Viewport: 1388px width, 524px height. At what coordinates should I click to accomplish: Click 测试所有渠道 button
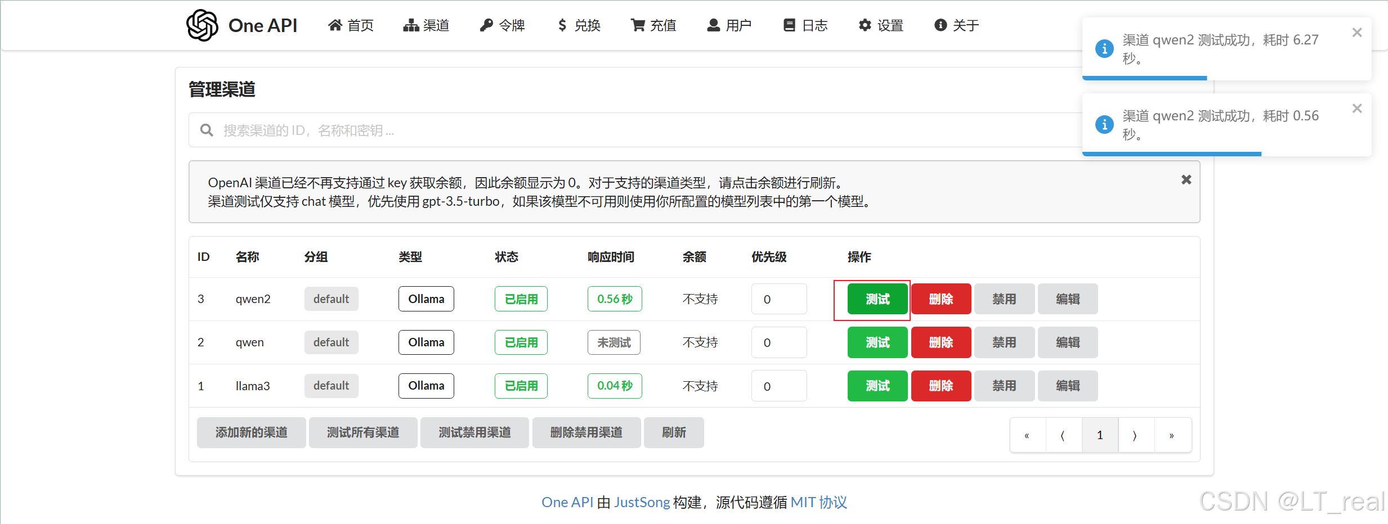(x=363, y=432)
